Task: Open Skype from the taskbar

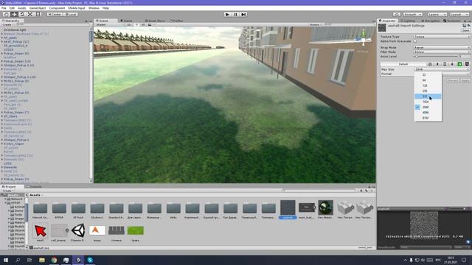Action: (x=90, y=260)
